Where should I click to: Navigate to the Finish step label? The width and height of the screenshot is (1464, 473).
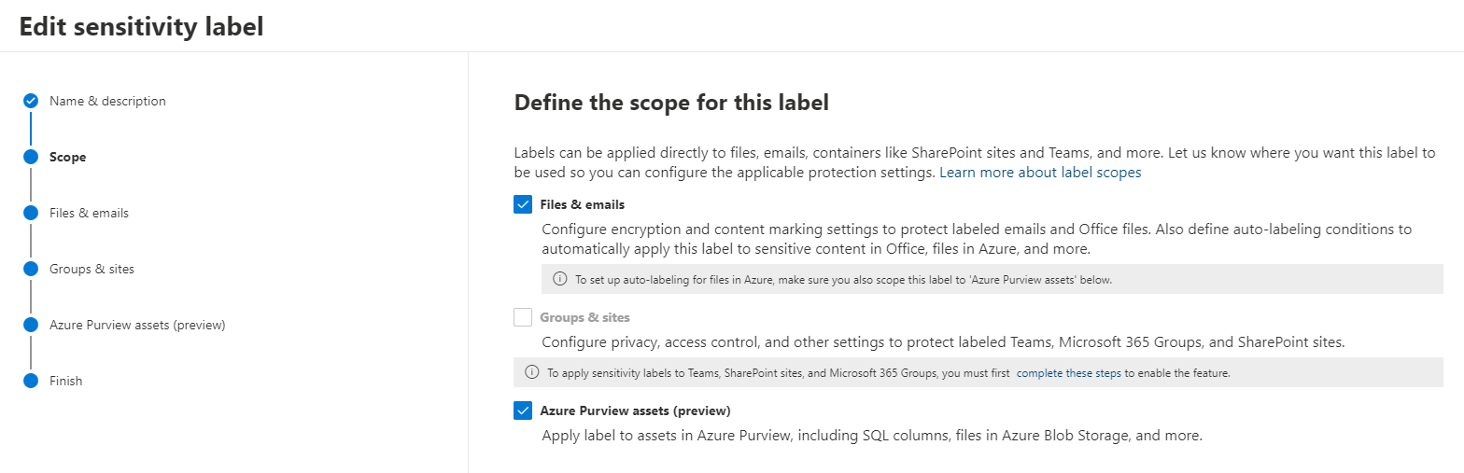65,381
